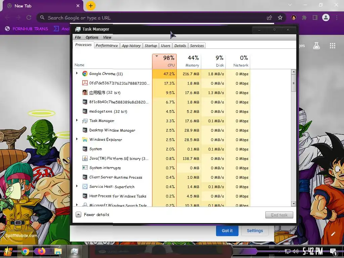Open a new Chrome tab with plus button
The height and width of the screenshot is (258, 344).
(x=91, y=6)
